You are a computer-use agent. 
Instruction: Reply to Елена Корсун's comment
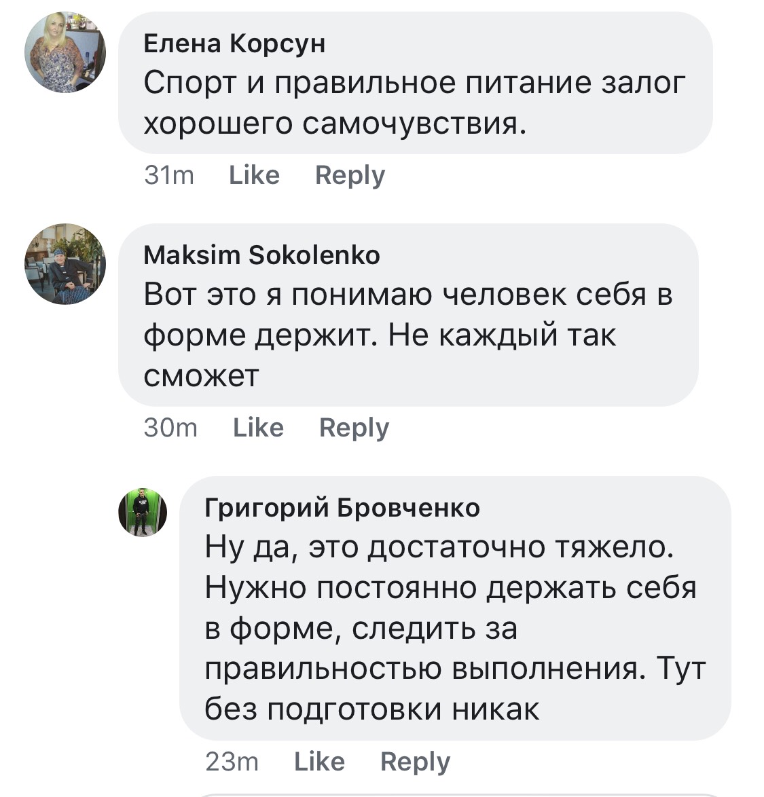350,175
